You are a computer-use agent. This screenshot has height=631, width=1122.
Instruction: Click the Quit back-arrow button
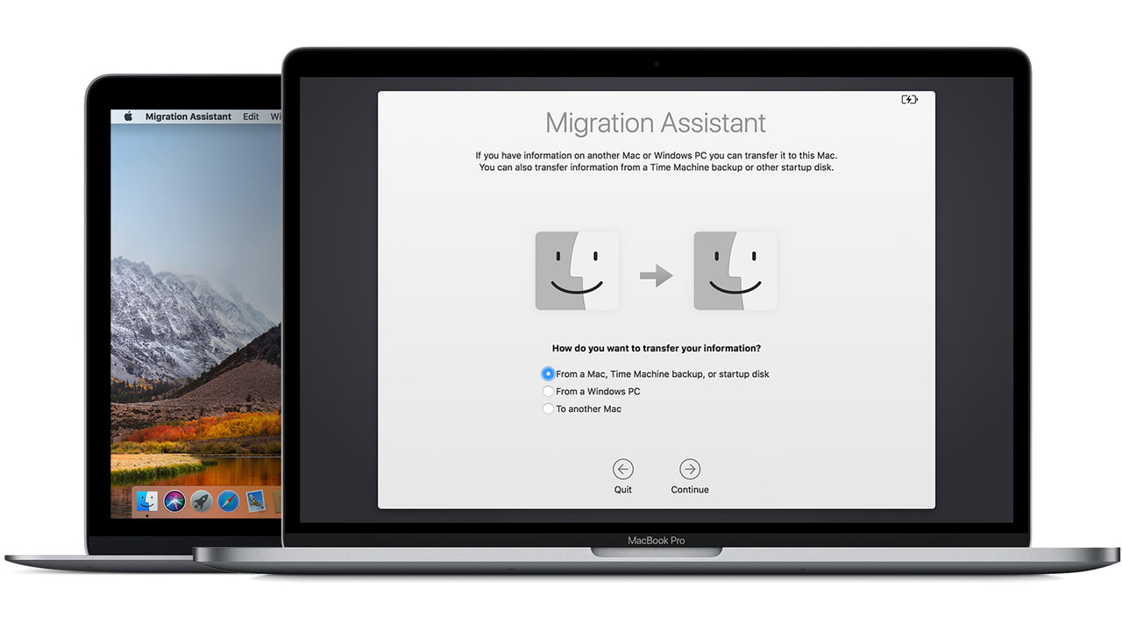pyautogui.click(x=622, y=469)
